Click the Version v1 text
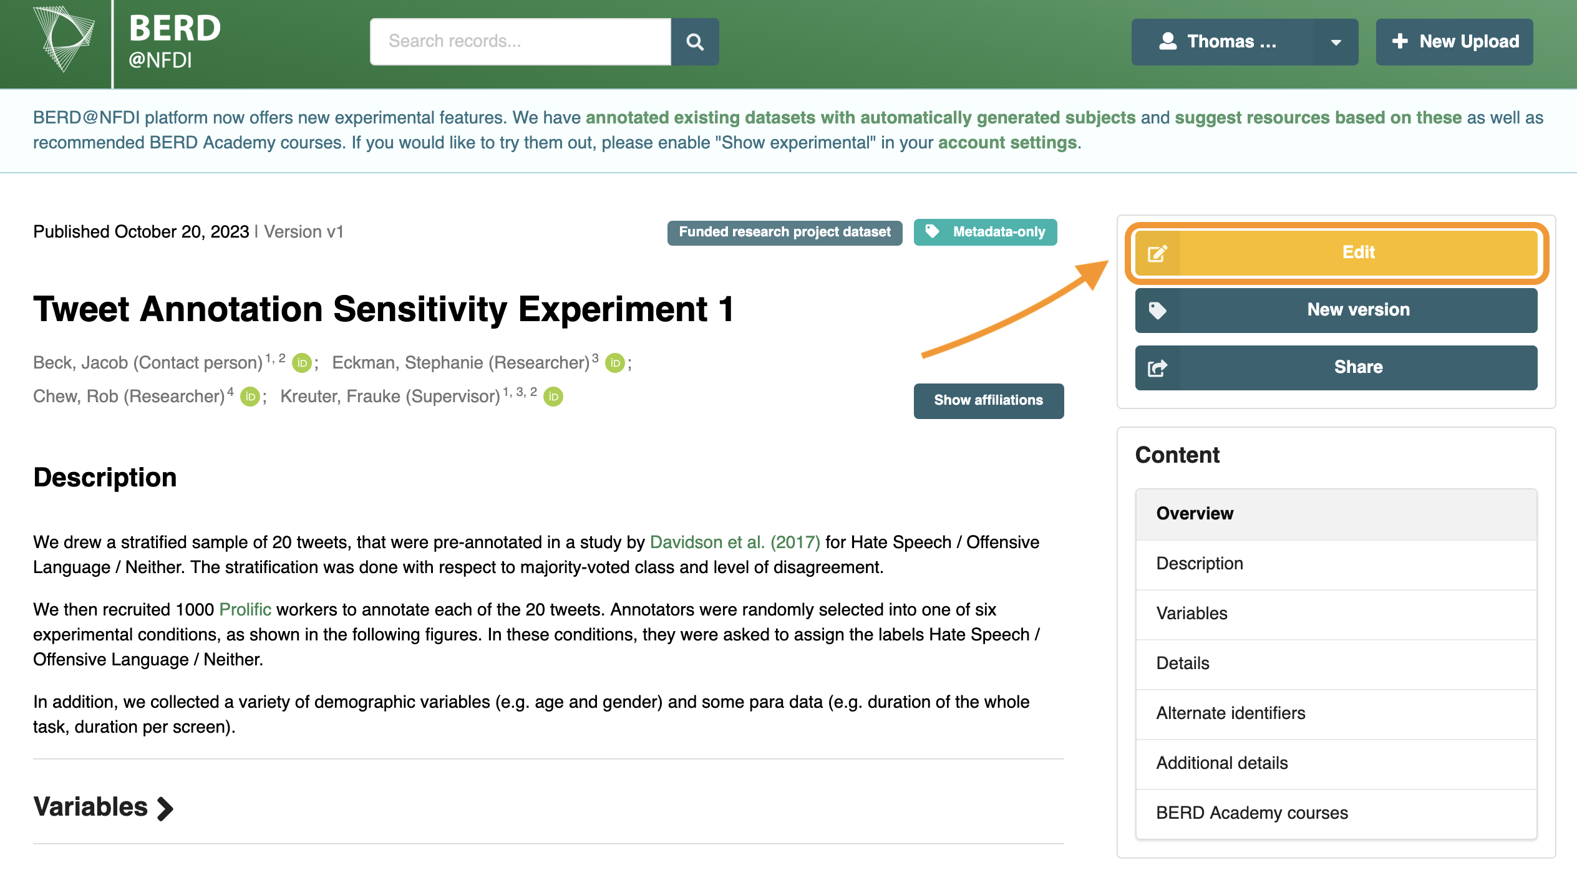 (304, 232)
